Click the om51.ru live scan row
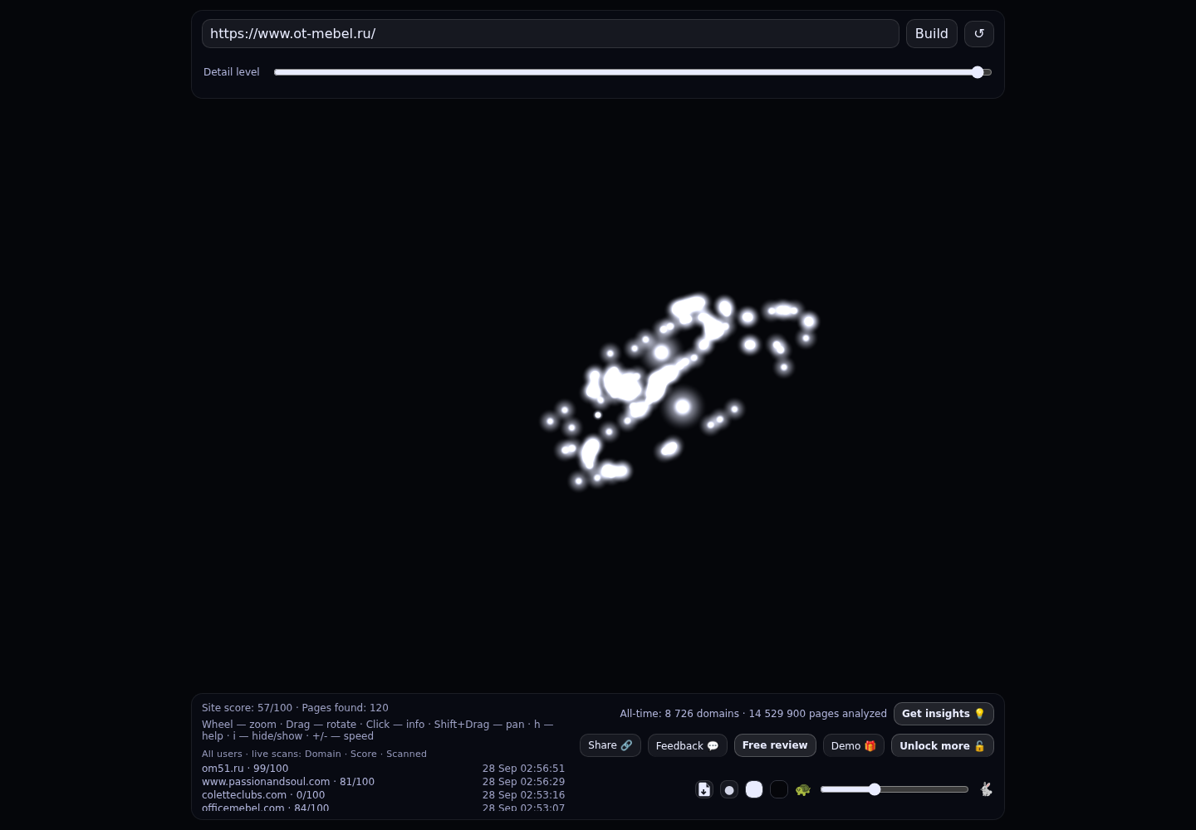This screenshot has width=1196, height=830. [x=383, y=769]
